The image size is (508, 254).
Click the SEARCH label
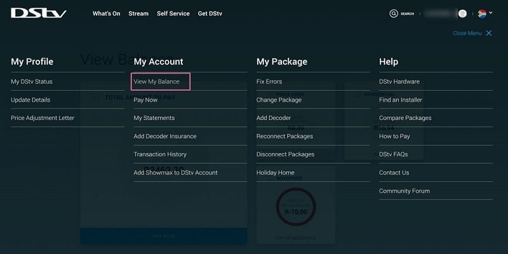pos(407,14)
